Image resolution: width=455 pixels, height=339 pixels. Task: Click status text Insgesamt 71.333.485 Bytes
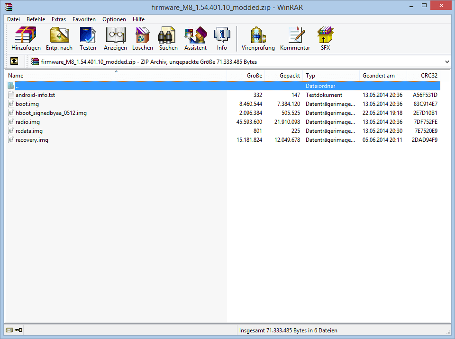[x=288, y=330]
